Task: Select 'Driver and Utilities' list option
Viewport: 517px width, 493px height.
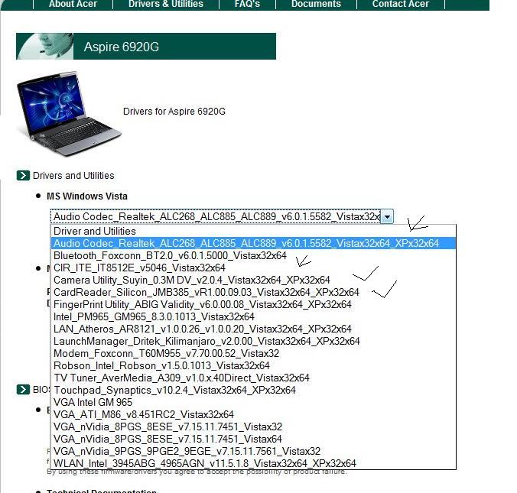Action: click(253, 231)
